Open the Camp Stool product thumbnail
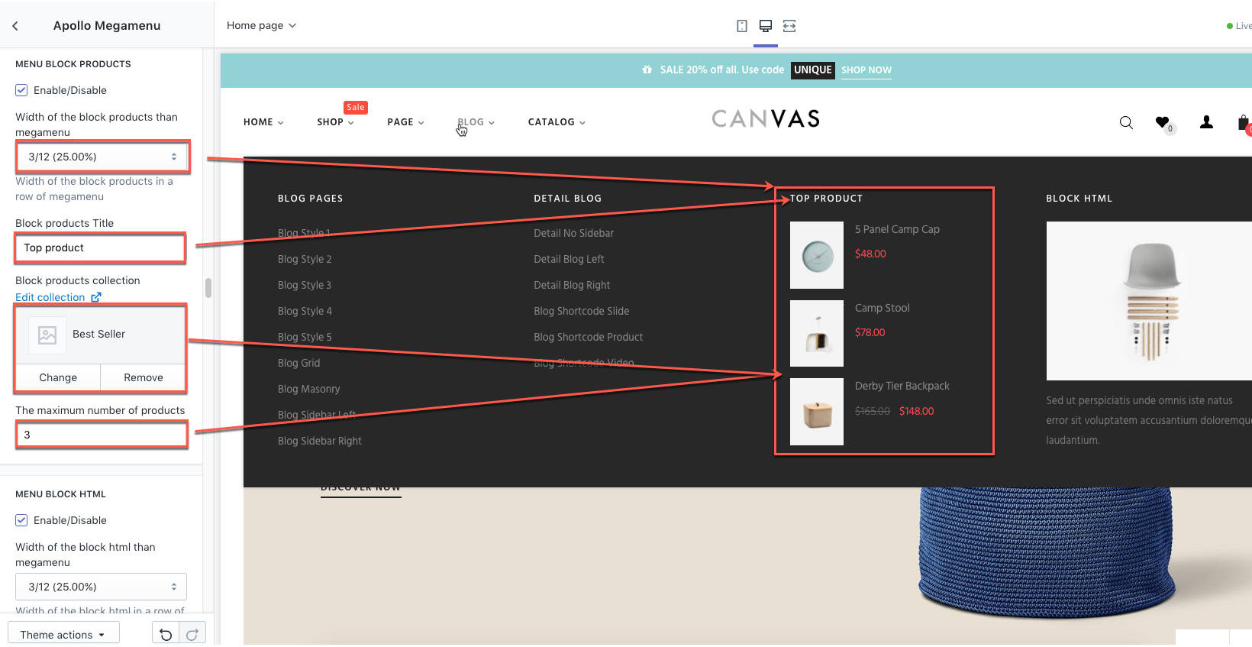 point(817,333)
